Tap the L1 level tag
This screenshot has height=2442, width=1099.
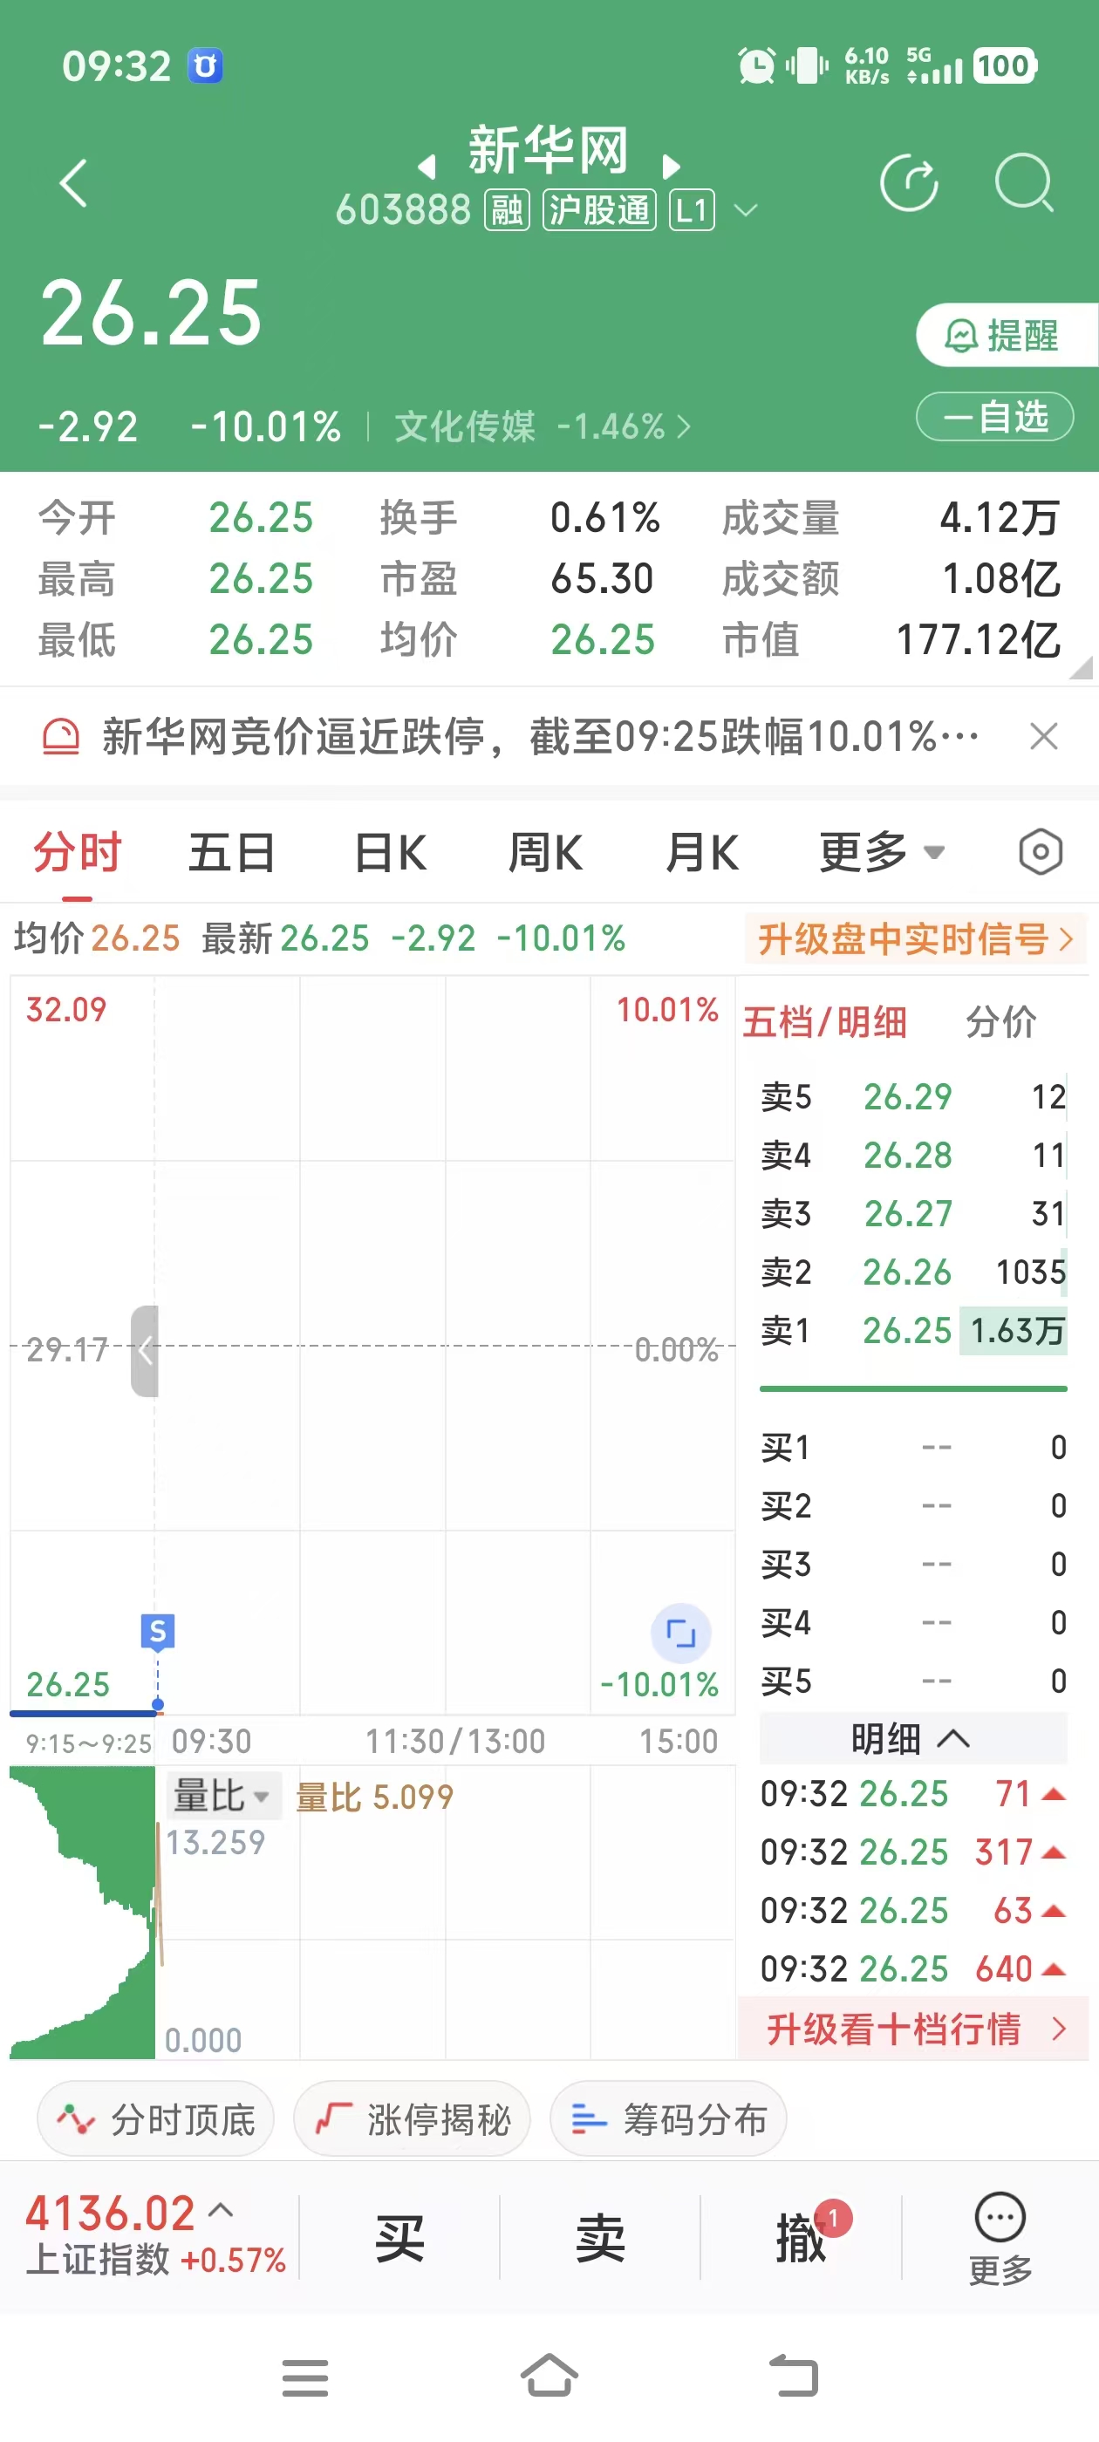(692, 210)
